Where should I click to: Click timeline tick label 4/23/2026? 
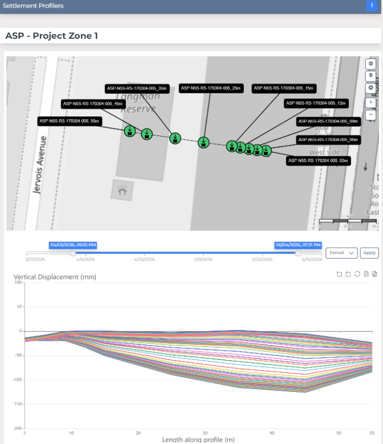(x=144, y=259)
